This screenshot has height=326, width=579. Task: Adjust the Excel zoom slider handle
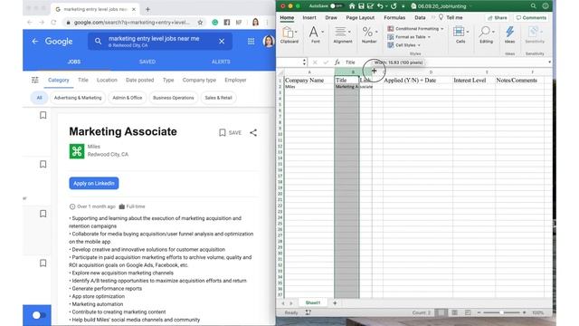[x=501, y=312]
